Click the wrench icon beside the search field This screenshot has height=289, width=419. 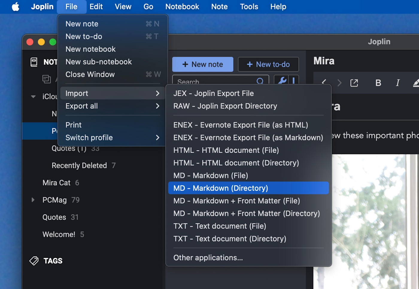[x=282, y=80]
